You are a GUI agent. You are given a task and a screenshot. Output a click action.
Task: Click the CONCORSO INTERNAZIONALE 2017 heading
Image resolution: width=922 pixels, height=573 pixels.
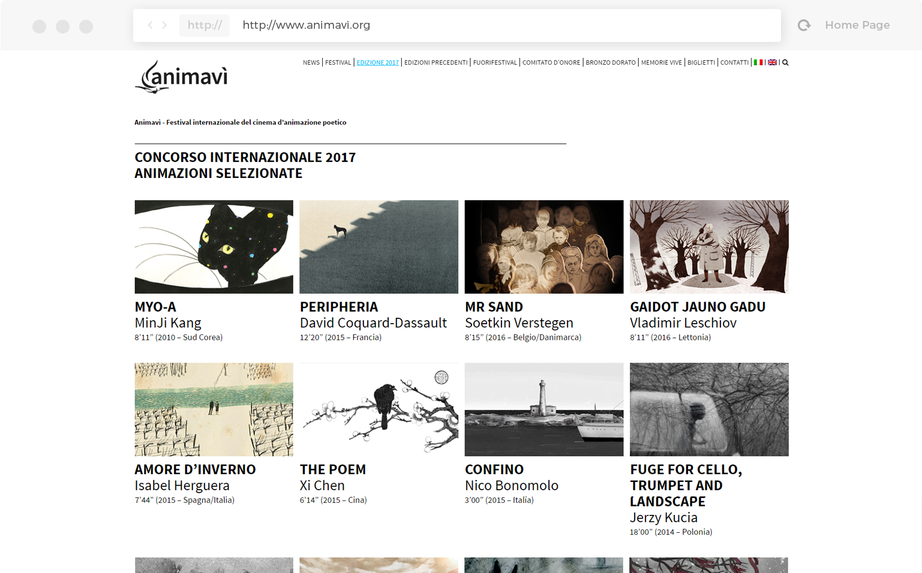[245, 157]
